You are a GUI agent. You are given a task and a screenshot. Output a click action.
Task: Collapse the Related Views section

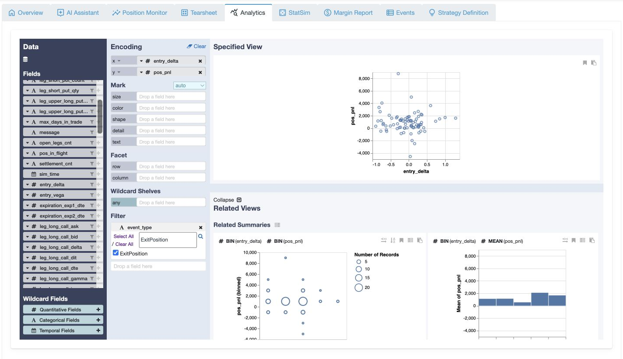[x=227, y=200]
